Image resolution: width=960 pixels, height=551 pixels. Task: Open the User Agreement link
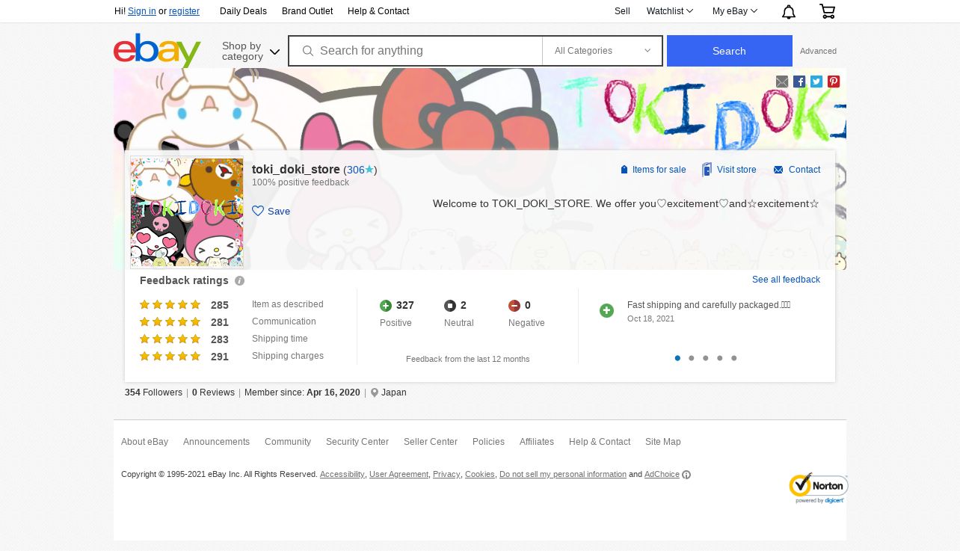[x=399, y=475]
